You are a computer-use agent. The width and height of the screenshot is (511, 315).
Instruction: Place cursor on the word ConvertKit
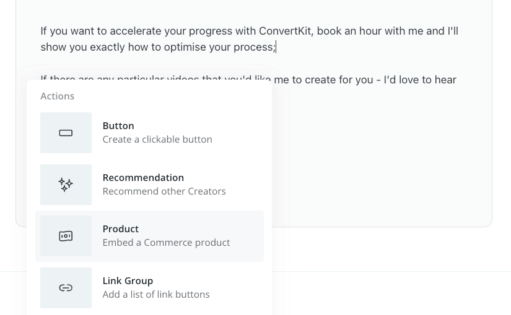click(286, 31)
